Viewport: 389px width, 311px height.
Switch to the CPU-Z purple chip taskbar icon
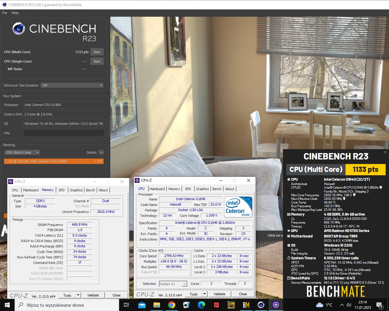[x=276, y=305]
